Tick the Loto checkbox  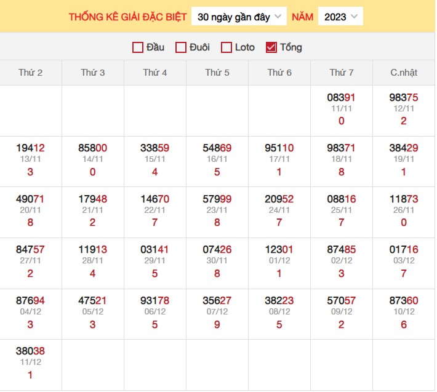(x=227, y=47)
